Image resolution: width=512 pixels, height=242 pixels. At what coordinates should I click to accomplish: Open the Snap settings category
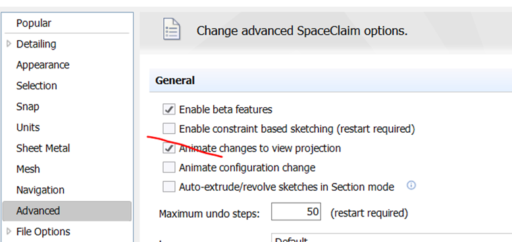[28, 107]
